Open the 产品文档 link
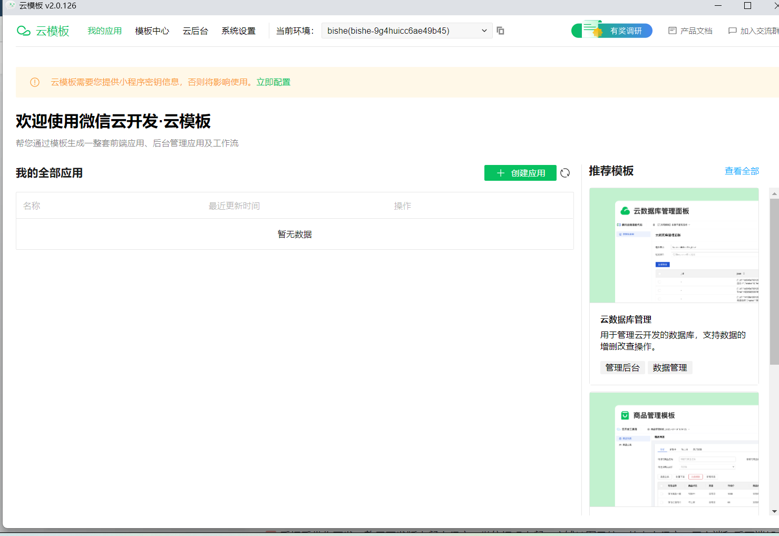 690,31
